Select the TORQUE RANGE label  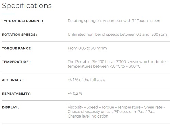pyautogui.click(x=17, y=48)
